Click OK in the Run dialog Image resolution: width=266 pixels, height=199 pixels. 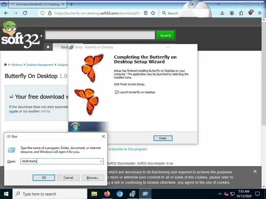44,178
